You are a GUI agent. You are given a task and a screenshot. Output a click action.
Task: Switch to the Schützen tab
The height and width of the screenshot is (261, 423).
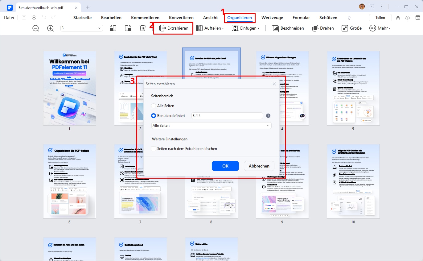[x=328, y=18]
